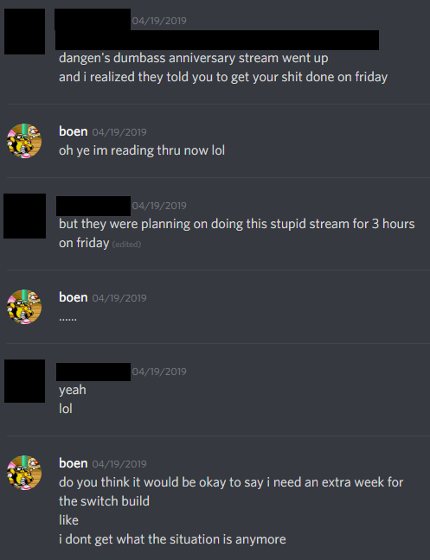This screenshot has width=430, height=560.
Task: Click redacted username above 'but they were planning'
Action: (x=93, y=206)
